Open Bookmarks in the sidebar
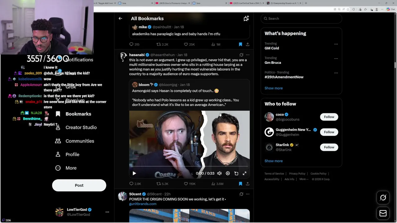The image size is (397, 223). [73, 114]
